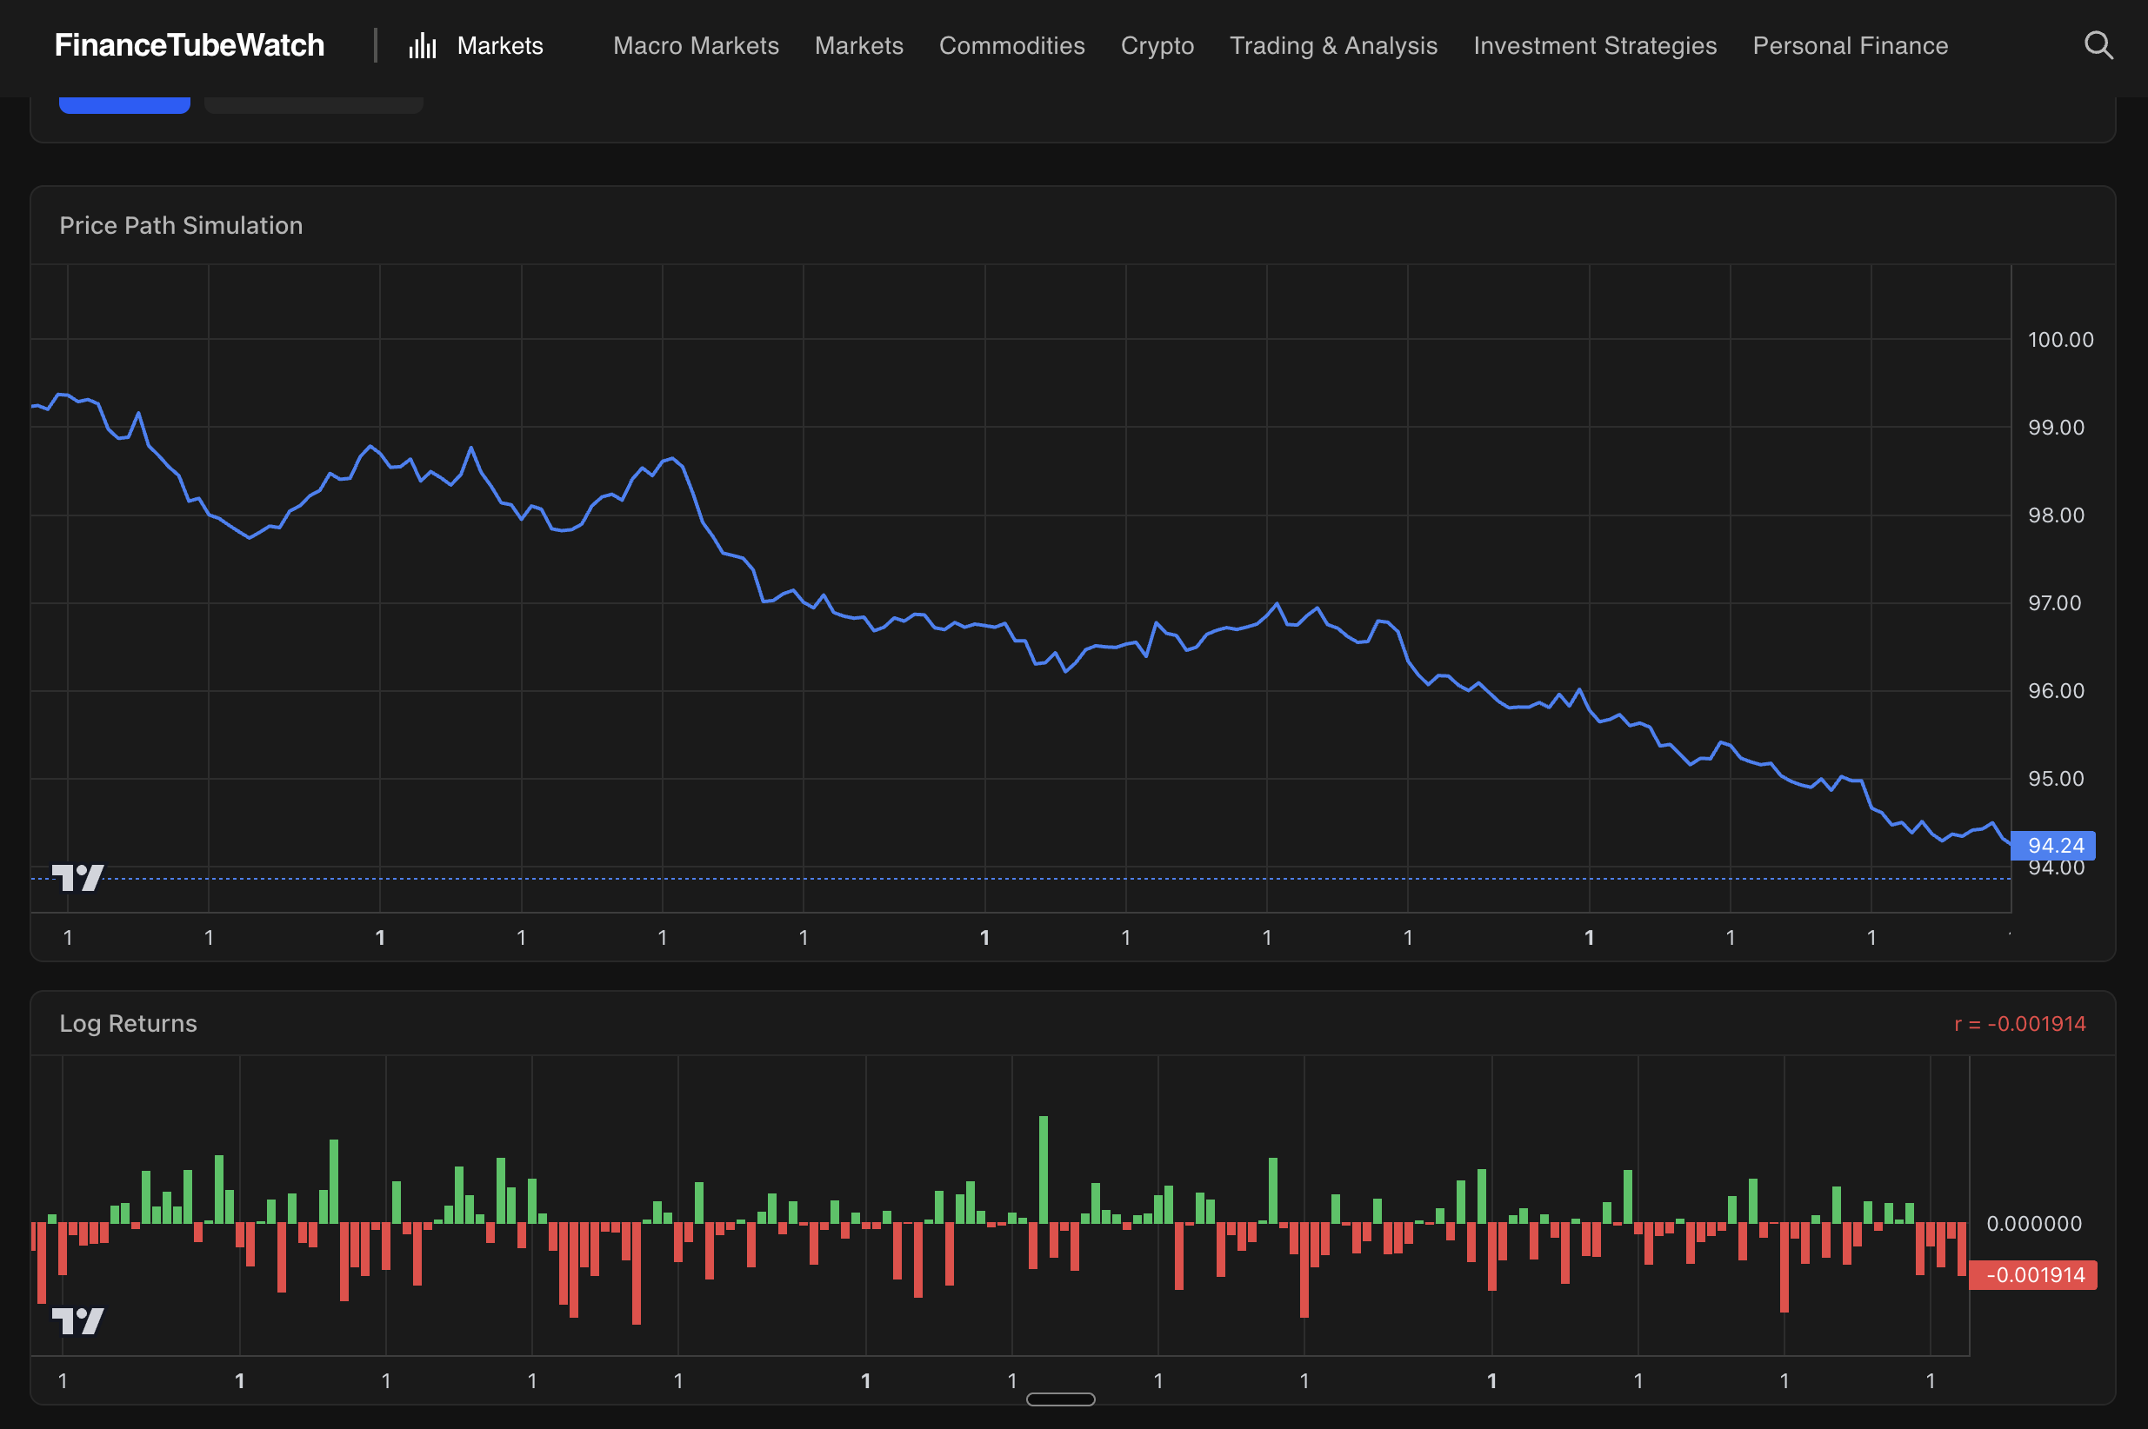The width and height of the screenshot is (2148, 1429).
Task: Open Investment Strategies
Action: pyautogui.click(x=1595, y=44)
